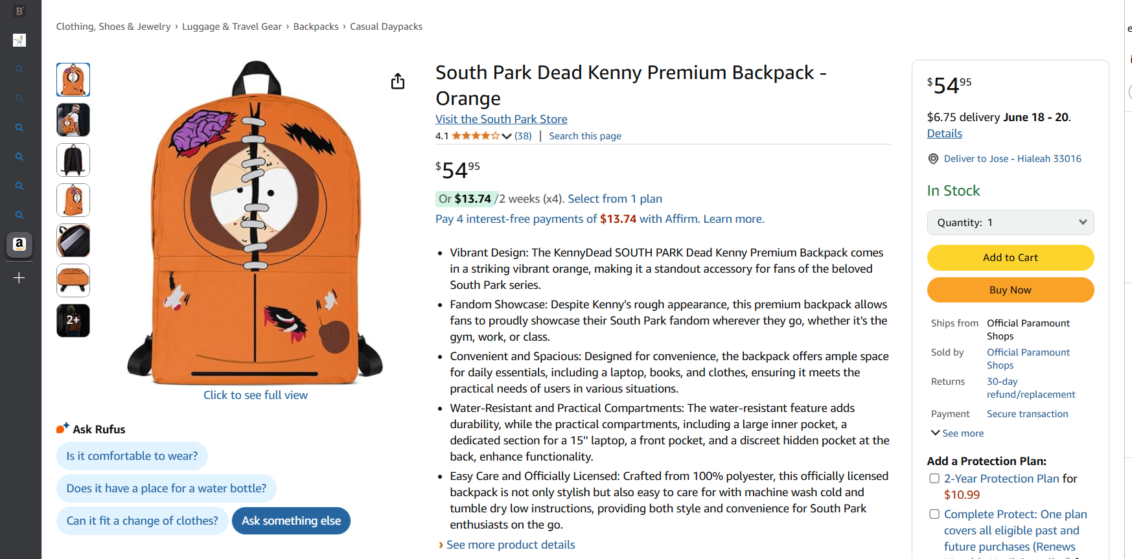Select the backpack interior thumbnail
Image resolution: width=1132 pixels, height=559 pixels.
(73, 240)
